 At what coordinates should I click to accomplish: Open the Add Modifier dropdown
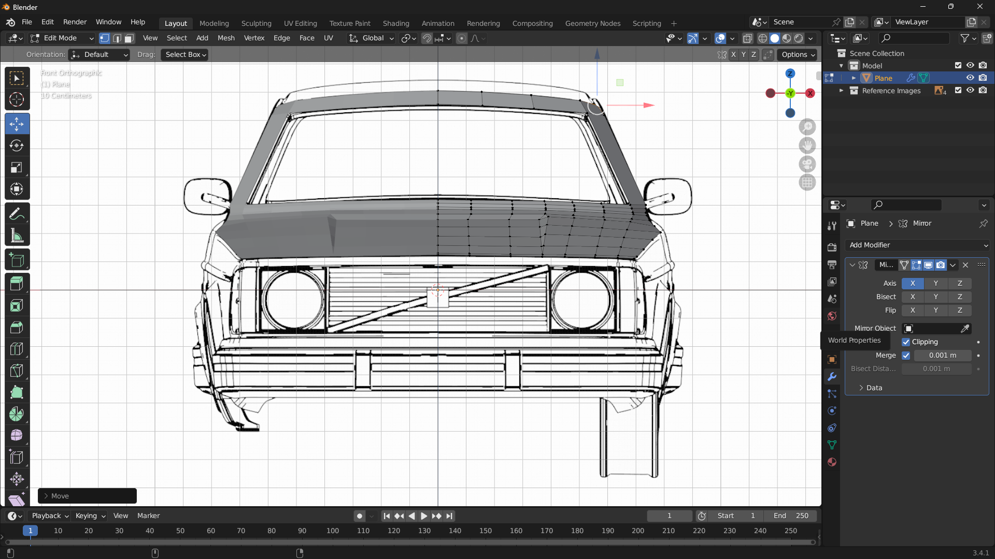click(917, 245)
